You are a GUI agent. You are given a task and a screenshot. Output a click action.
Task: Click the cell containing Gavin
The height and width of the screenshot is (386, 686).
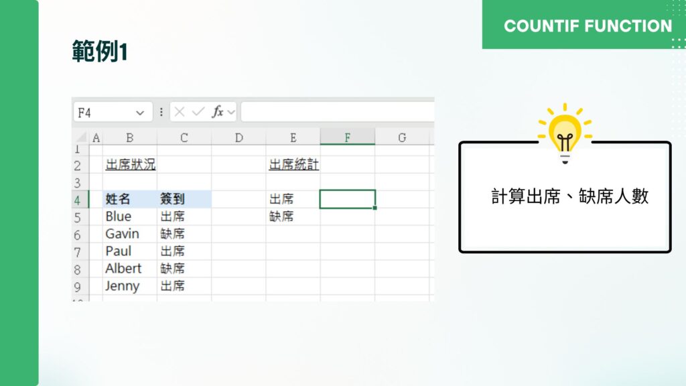tap(130, 234)
